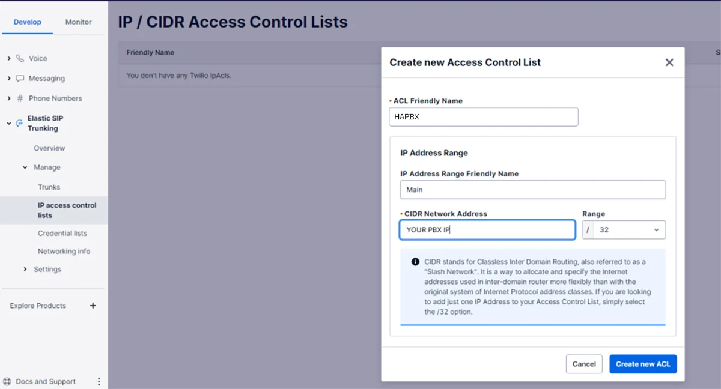This screenshot has height=389, width=721.
Task: Navigate to Networking info
Action: [64, 251]
